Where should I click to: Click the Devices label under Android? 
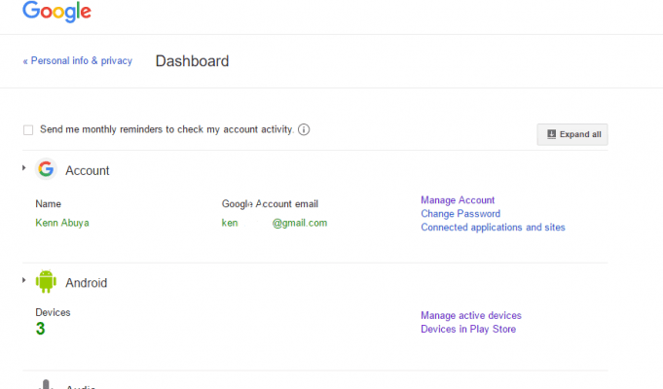tap(53, 312)
